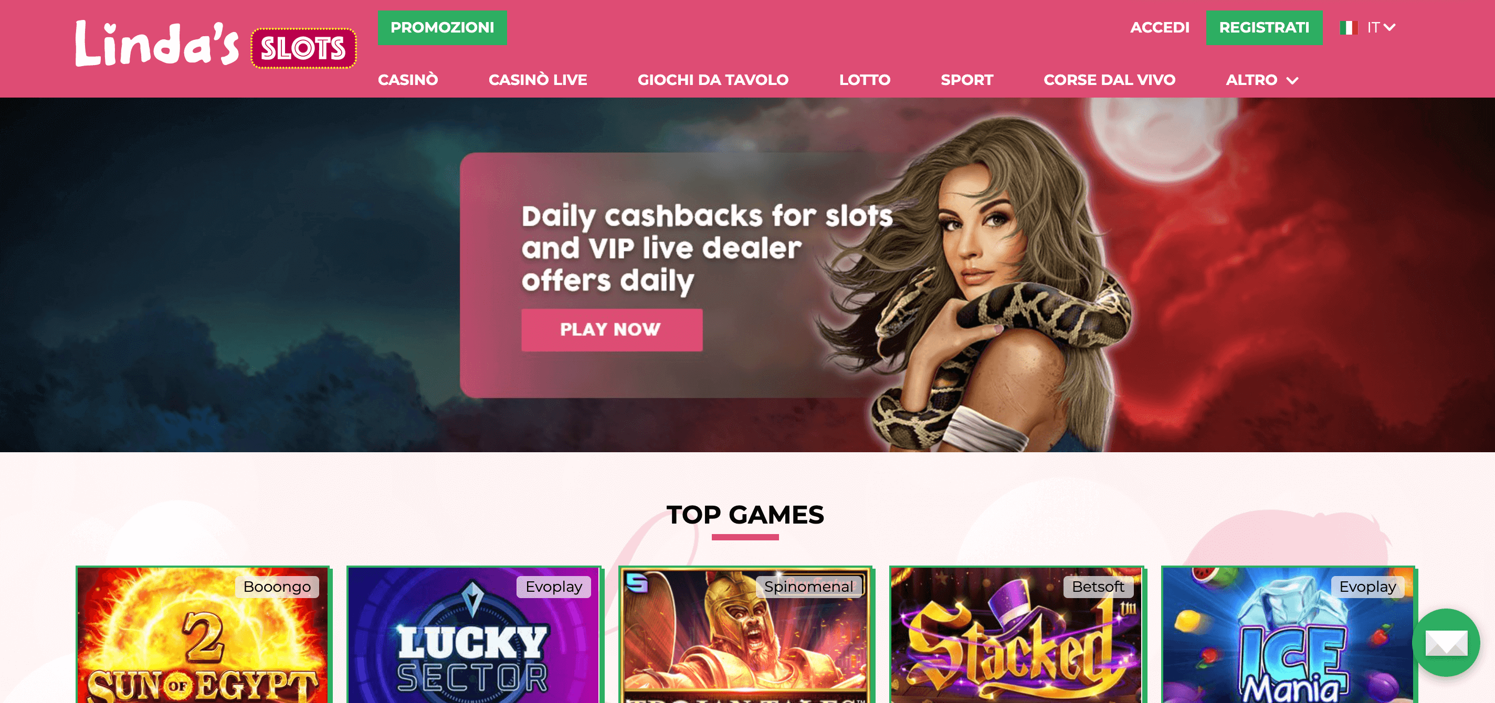The image size is (1495, 703).
Task: Click PLAY NOW on the banner
Action: (612, 329)
